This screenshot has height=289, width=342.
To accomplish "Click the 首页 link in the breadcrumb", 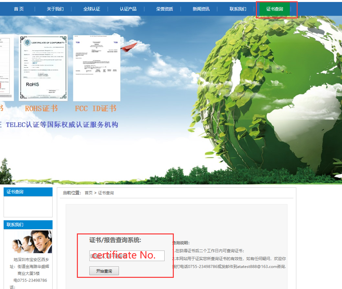I will pos(89,193).
